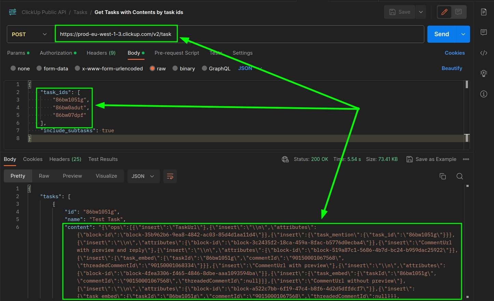Click the Save button

[x=400, y=12]
